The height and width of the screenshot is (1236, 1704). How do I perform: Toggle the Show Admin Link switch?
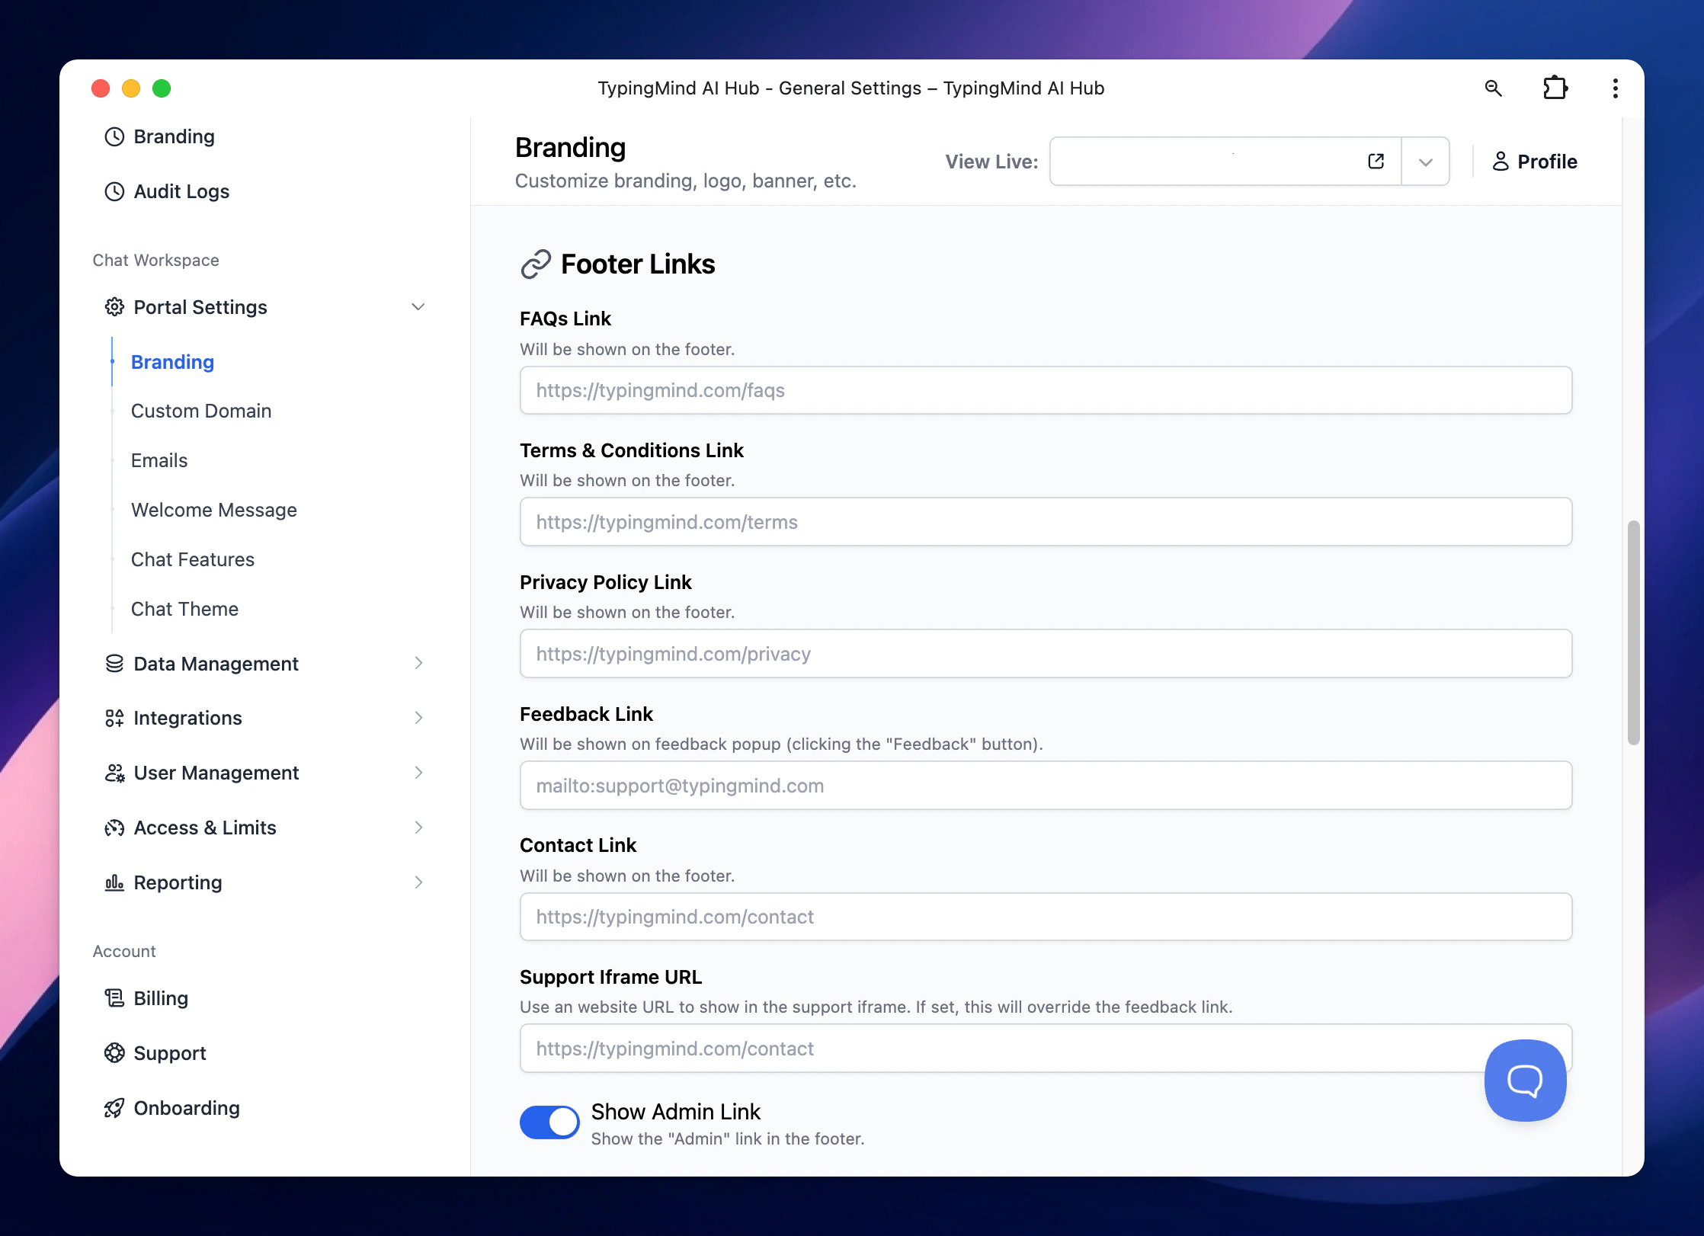click(x=549, y=1122)
